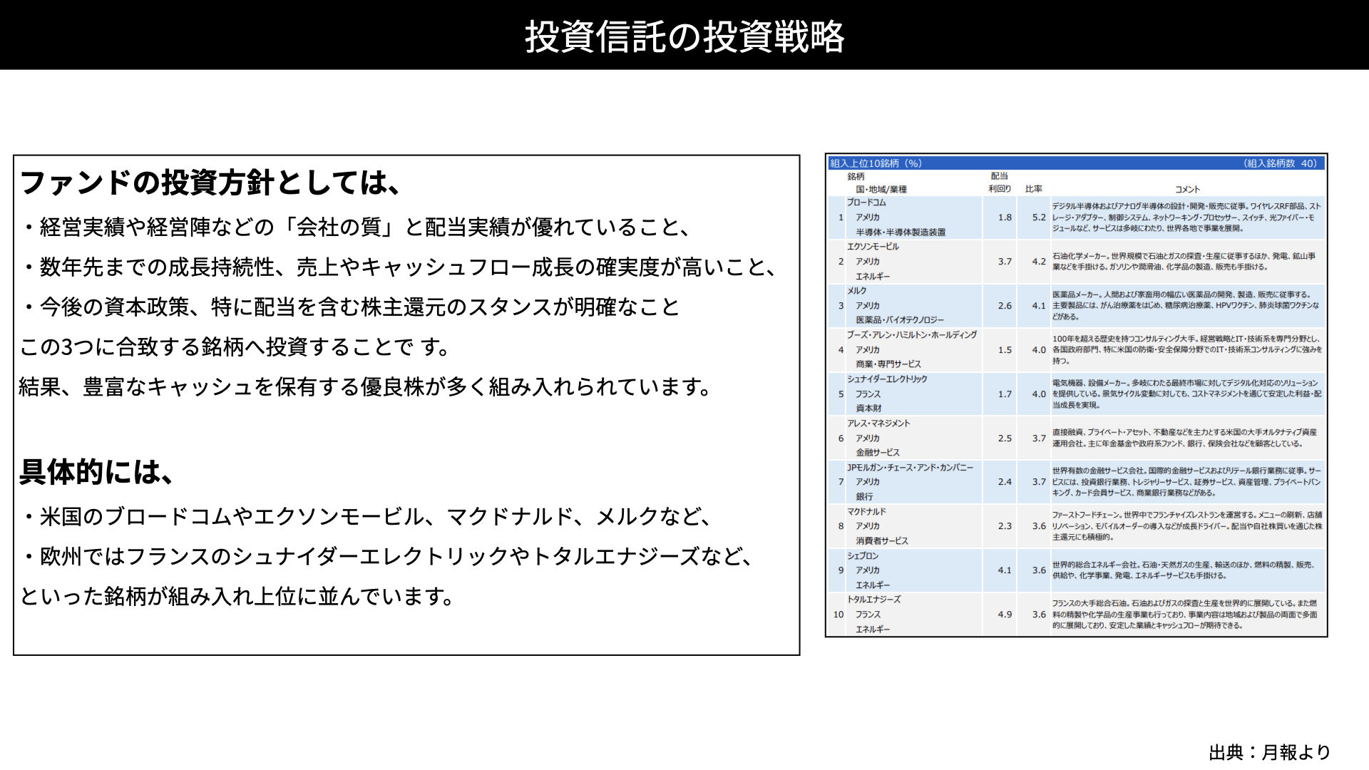1369x770 pixels.
Task: Click シェブロン dividend yield 4.1
Action: pyautogui.click(x=1005, y=570)
